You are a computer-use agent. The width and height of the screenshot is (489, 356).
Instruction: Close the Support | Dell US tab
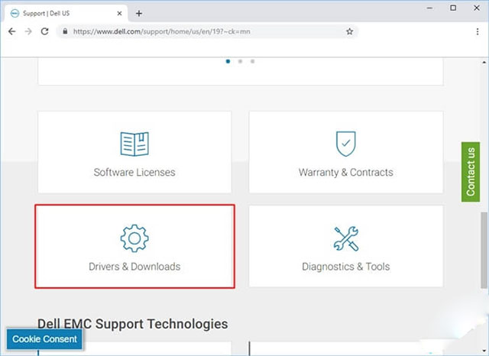pyautogui.click(x=119, y=14)
